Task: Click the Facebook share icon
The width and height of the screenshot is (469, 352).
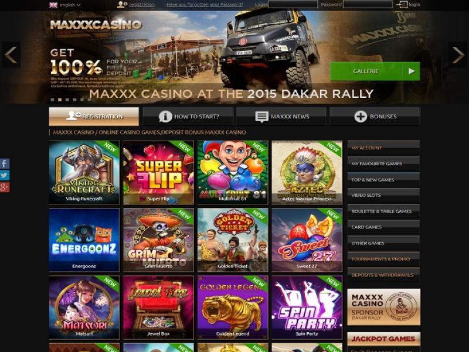Action: pyautogui.click(x=5, y=164)
